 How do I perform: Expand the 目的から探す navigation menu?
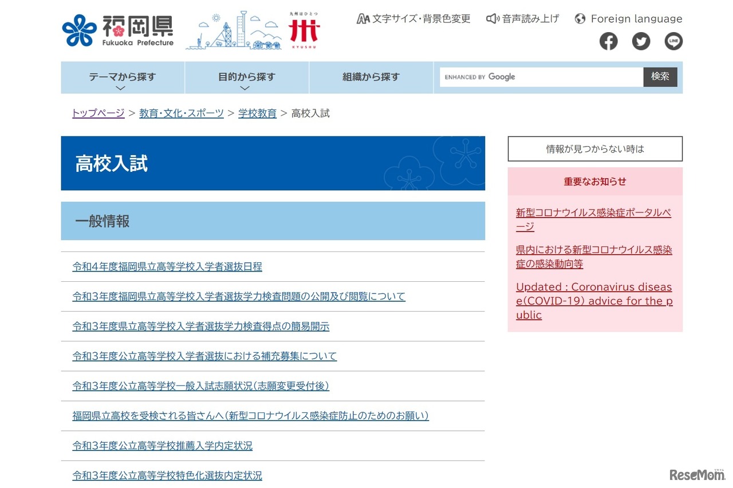(246, 77)
